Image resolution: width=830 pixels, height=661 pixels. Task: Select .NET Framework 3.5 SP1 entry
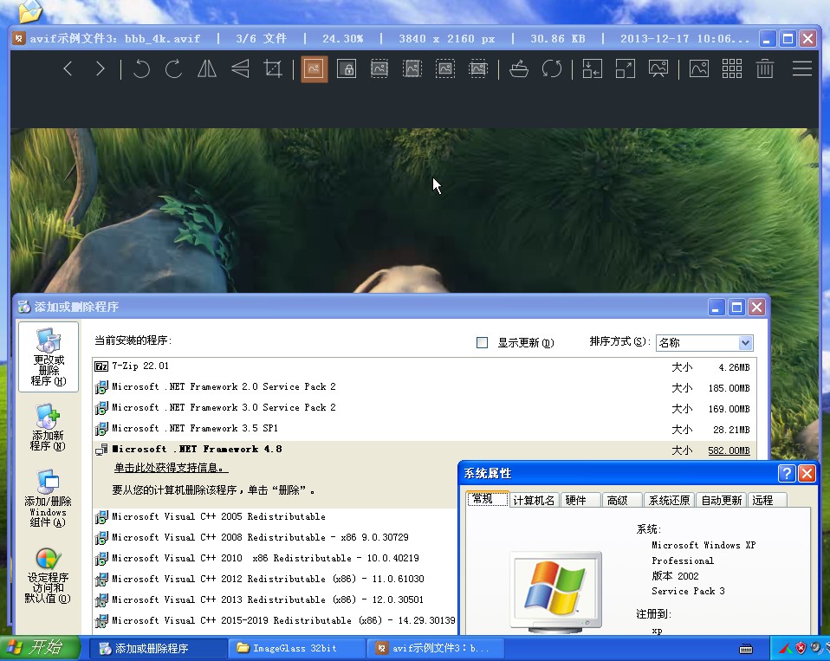click(x=424, y=429)
